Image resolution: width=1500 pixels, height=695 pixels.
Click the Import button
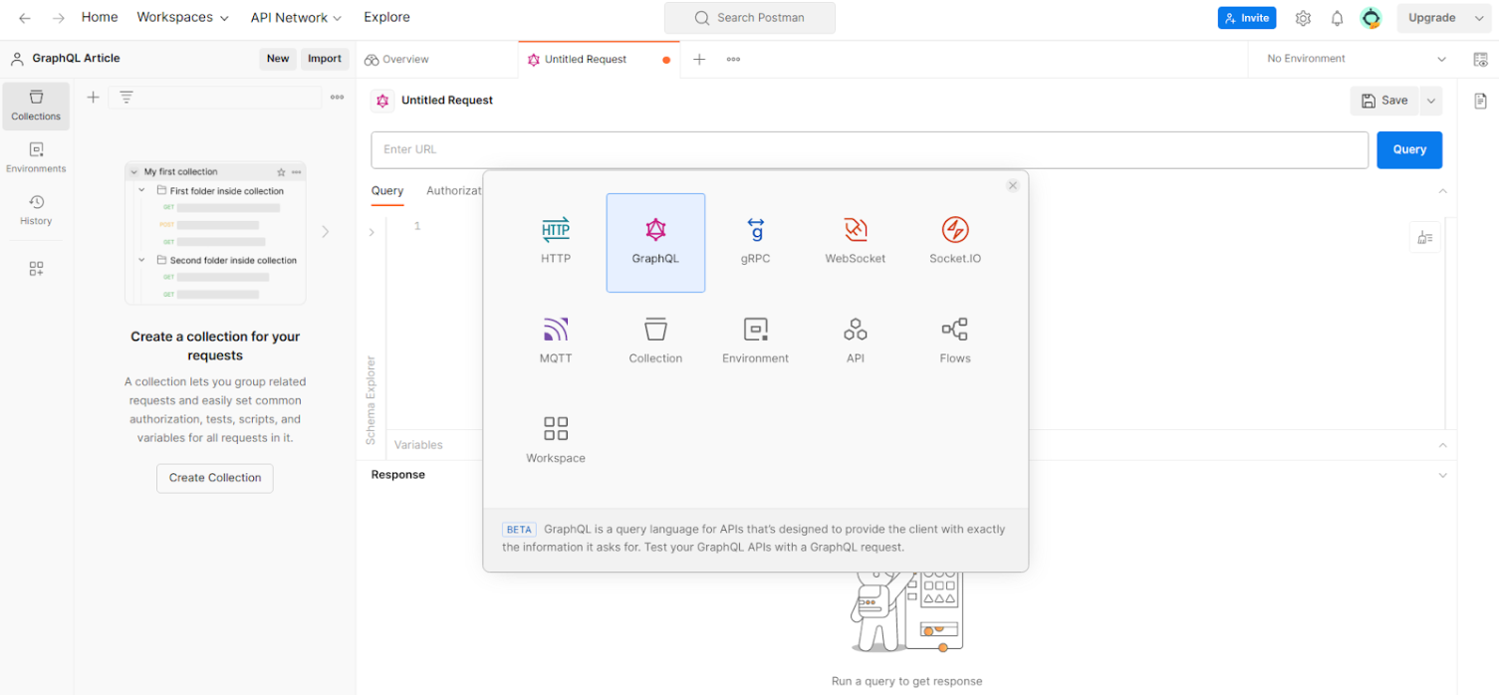pos(325,59)
